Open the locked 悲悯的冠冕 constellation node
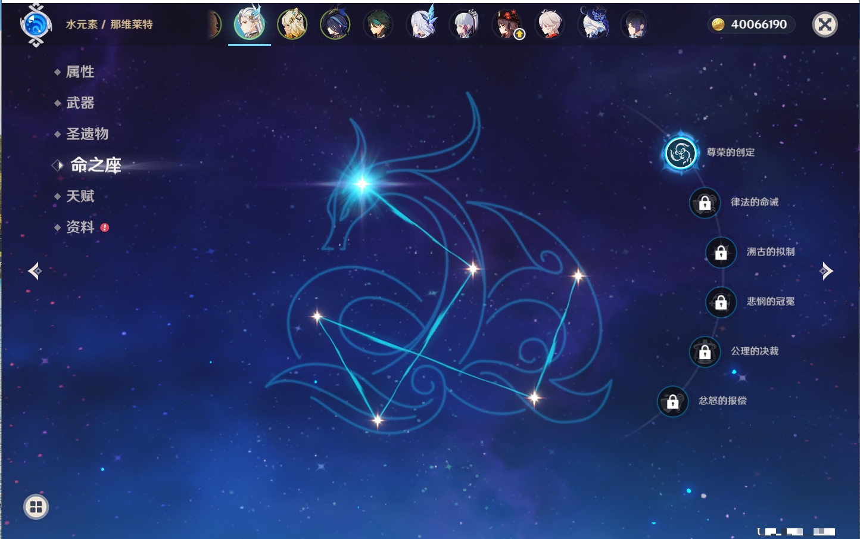This screenshot has height=539, width=860. 721,302
